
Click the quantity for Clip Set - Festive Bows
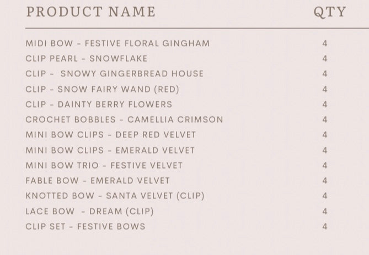point(325,226)
